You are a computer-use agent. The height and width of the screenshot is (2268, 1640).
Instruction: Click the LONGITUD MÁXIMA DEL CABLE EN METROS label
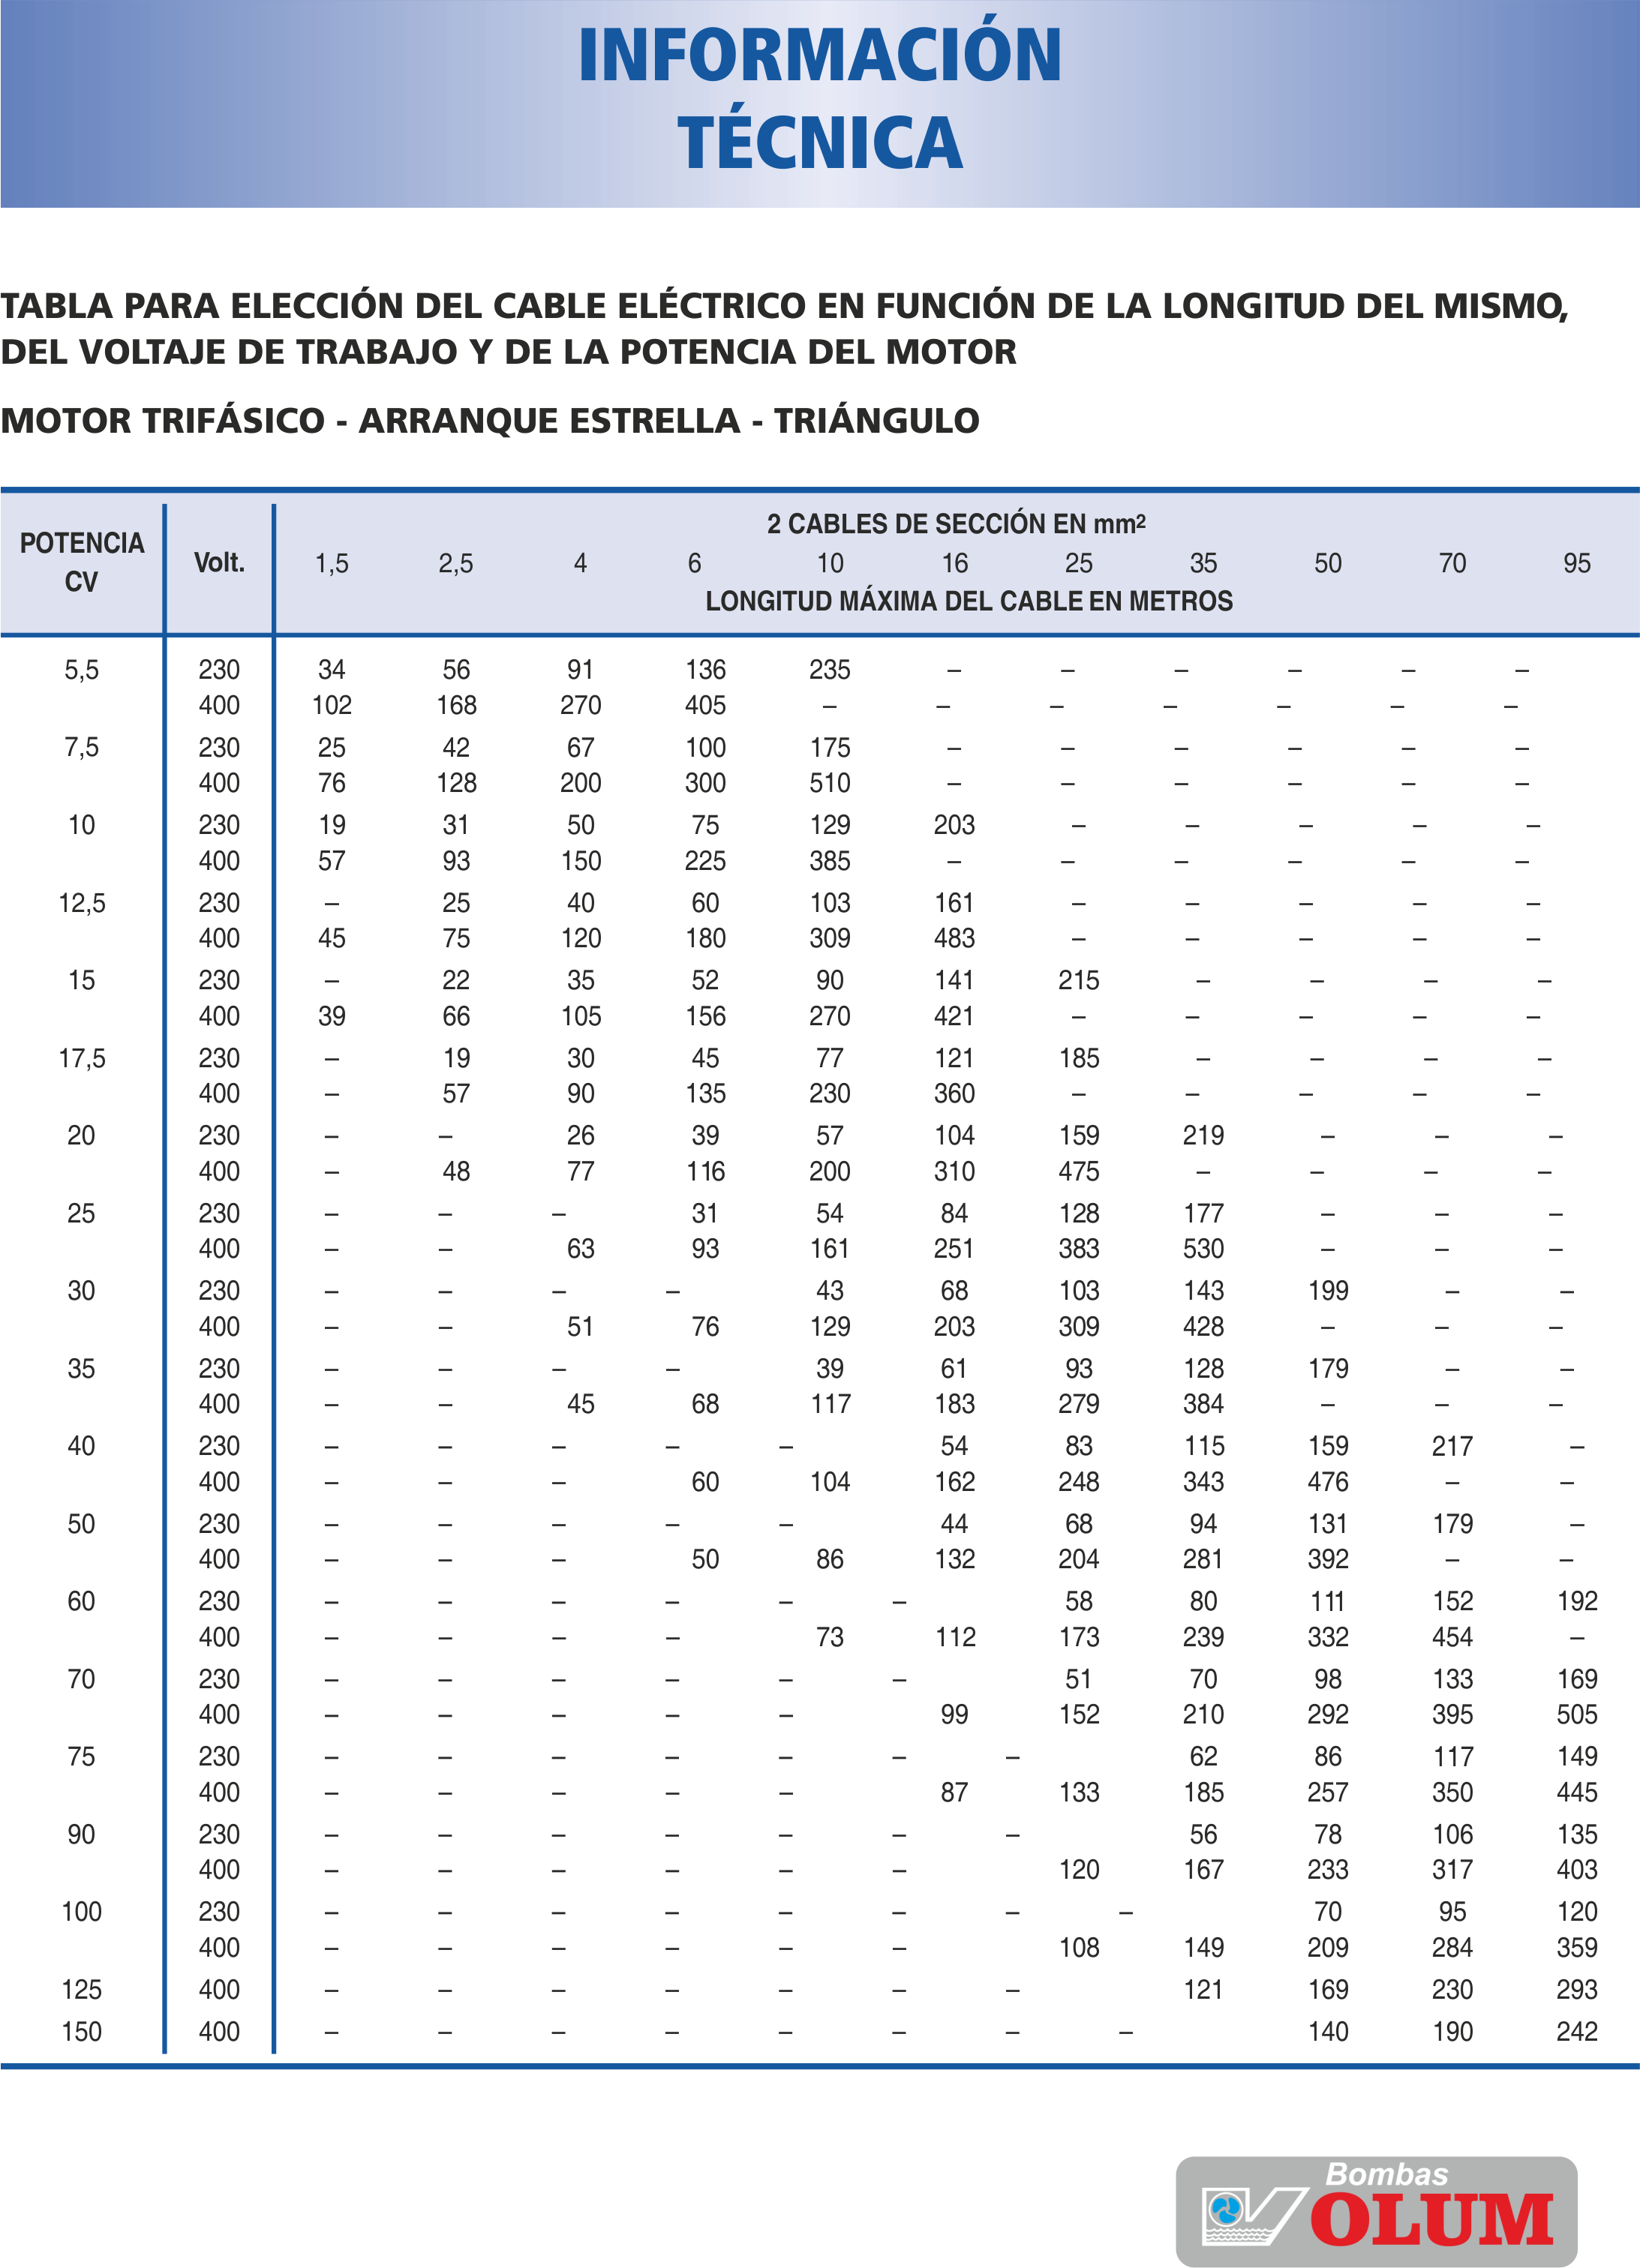coord(969,601)
